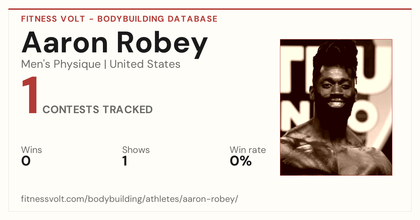The height and width of the screenshot is (220, 420).
Task: Click the large red number 1
Action: [30, 96]
